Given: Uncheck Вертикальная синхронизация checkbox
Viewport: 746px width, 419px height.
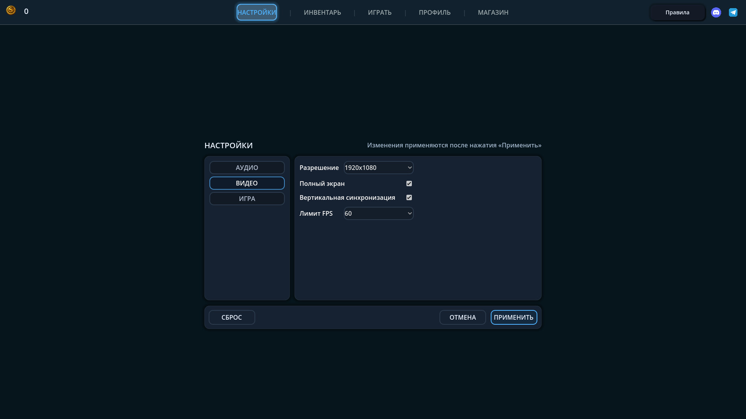Looking at the screenshot, I should [x=409, y=197].
